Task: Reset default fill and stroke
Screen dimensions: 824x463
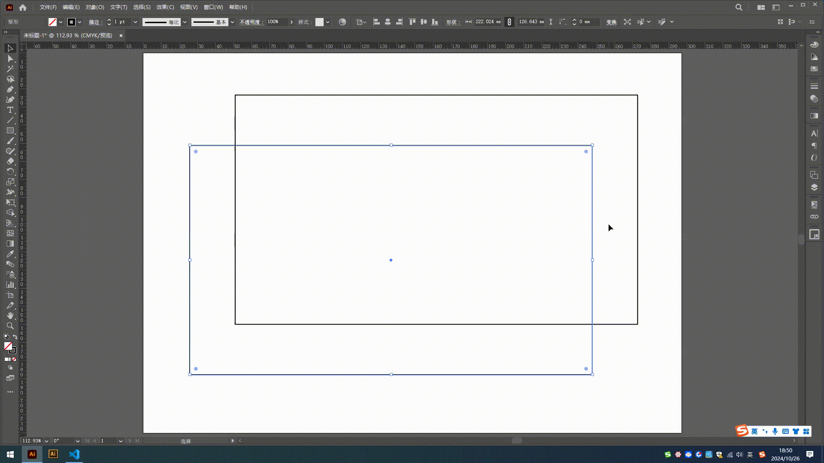Action: pyautogui.click(x=6, y=337)
